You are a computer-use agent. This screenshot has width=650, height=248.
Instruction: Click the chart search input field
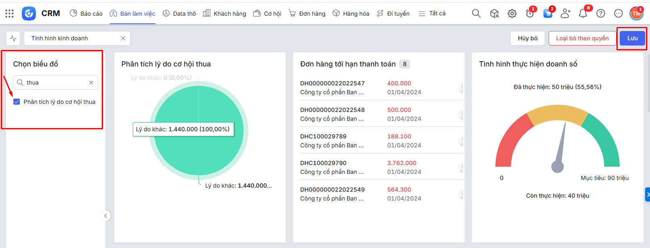[x=57, y=83]
